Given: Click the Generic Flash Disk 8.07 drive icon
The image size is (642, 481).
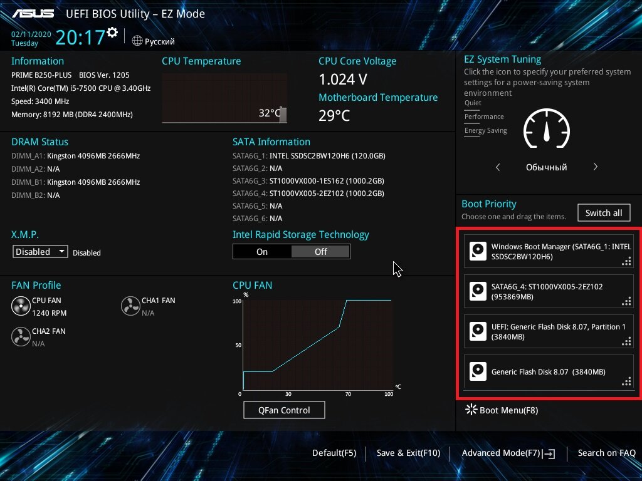Looking at the screenshot, I should (478, 371).
